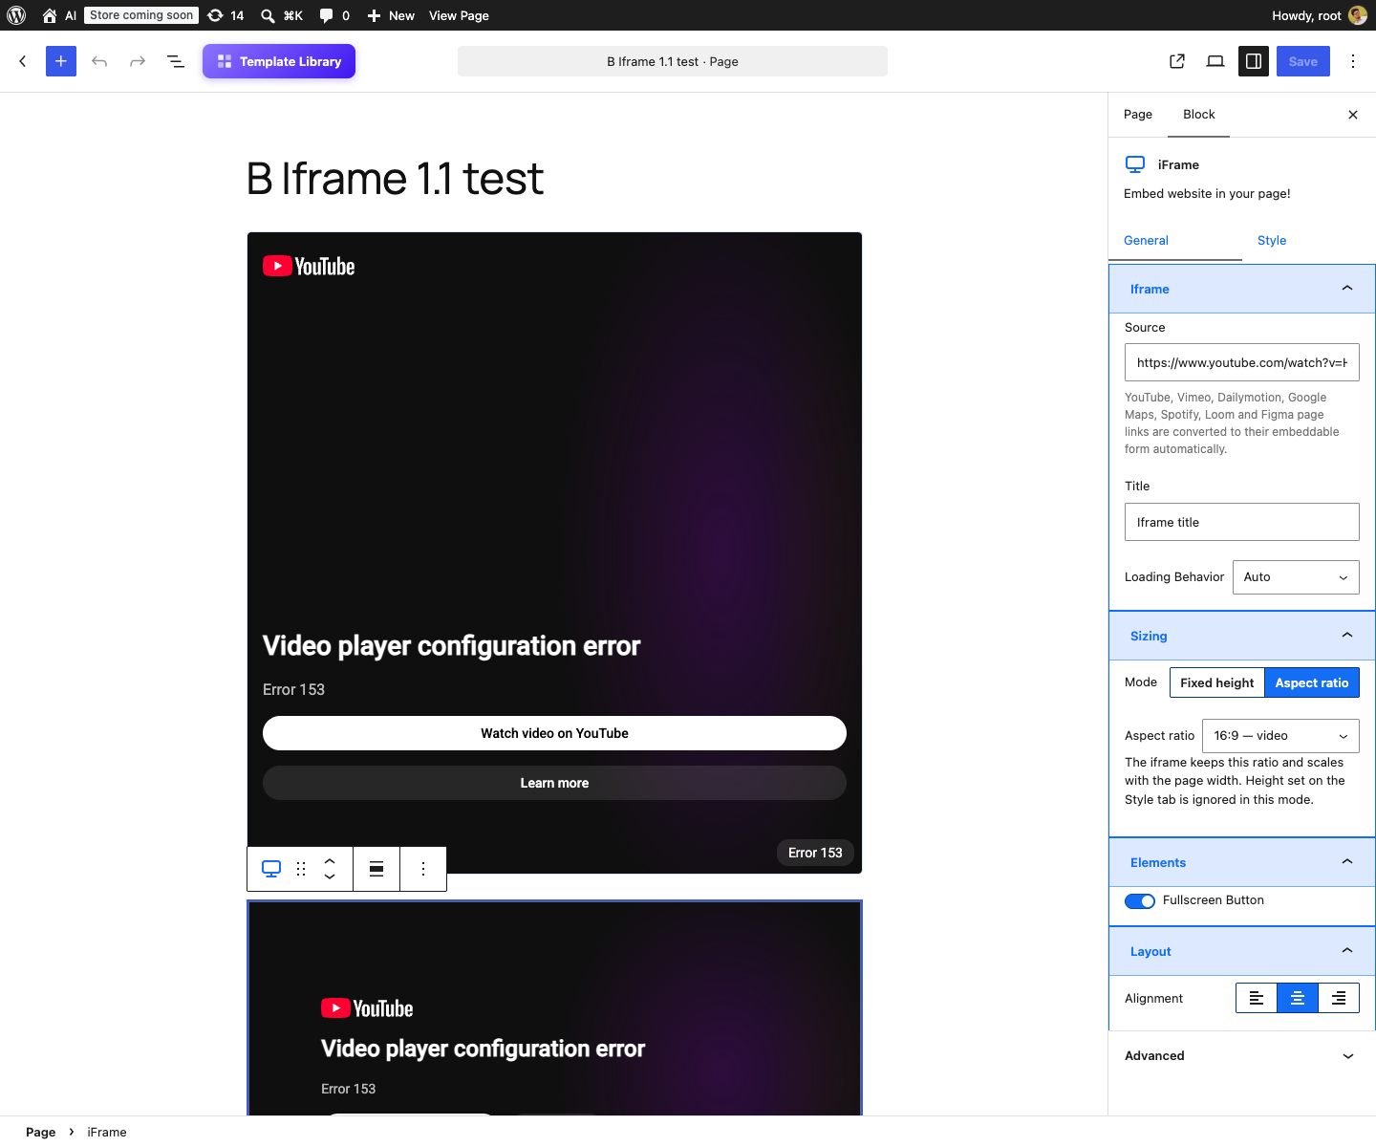This screenshot has height=1147, width=1376.
Task: Save the page
Action: coord(1303,61)
